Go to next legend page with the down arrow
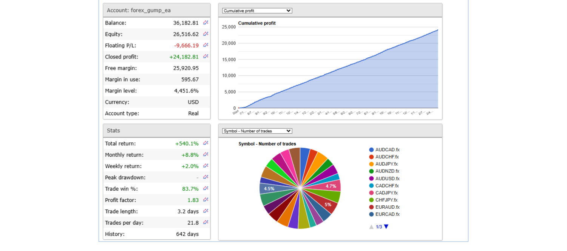The height and width of the screenshot is (251, 567). pyautogui.click(x=386, y=227)
